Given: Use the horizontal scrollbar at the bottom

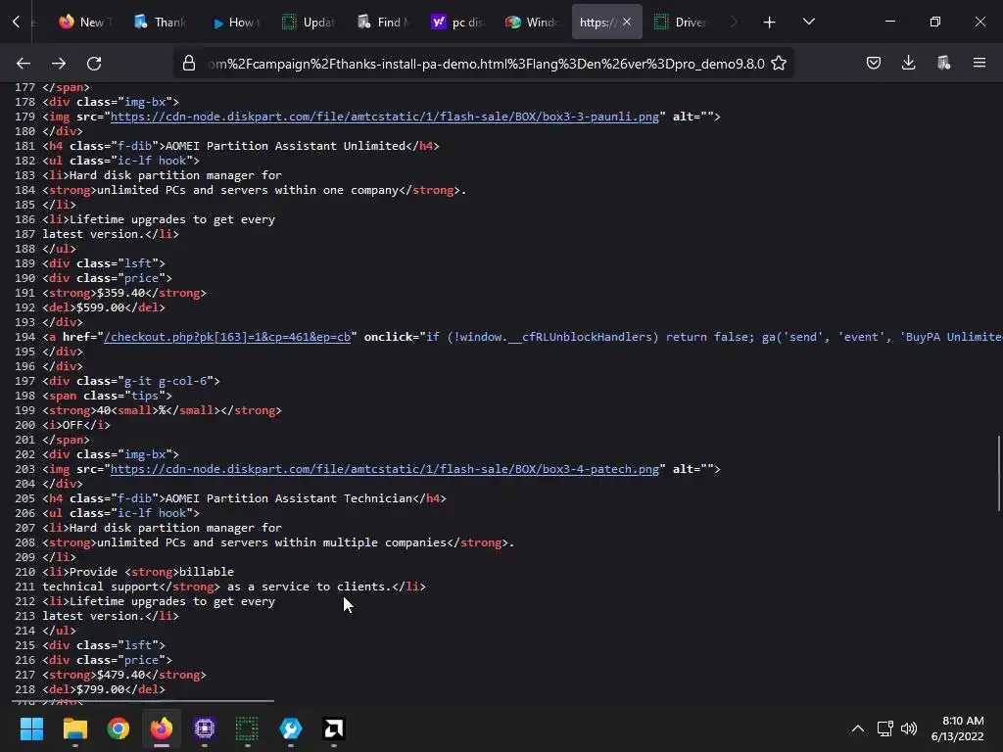Looking at the screenshot, I should 143,701.
